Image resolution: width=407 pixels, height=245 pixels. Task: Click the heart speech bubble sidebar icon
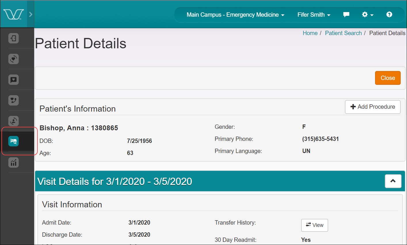click(14, 80)
